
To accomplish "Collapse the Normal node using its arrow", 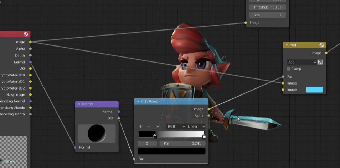I will click(79, 104).
